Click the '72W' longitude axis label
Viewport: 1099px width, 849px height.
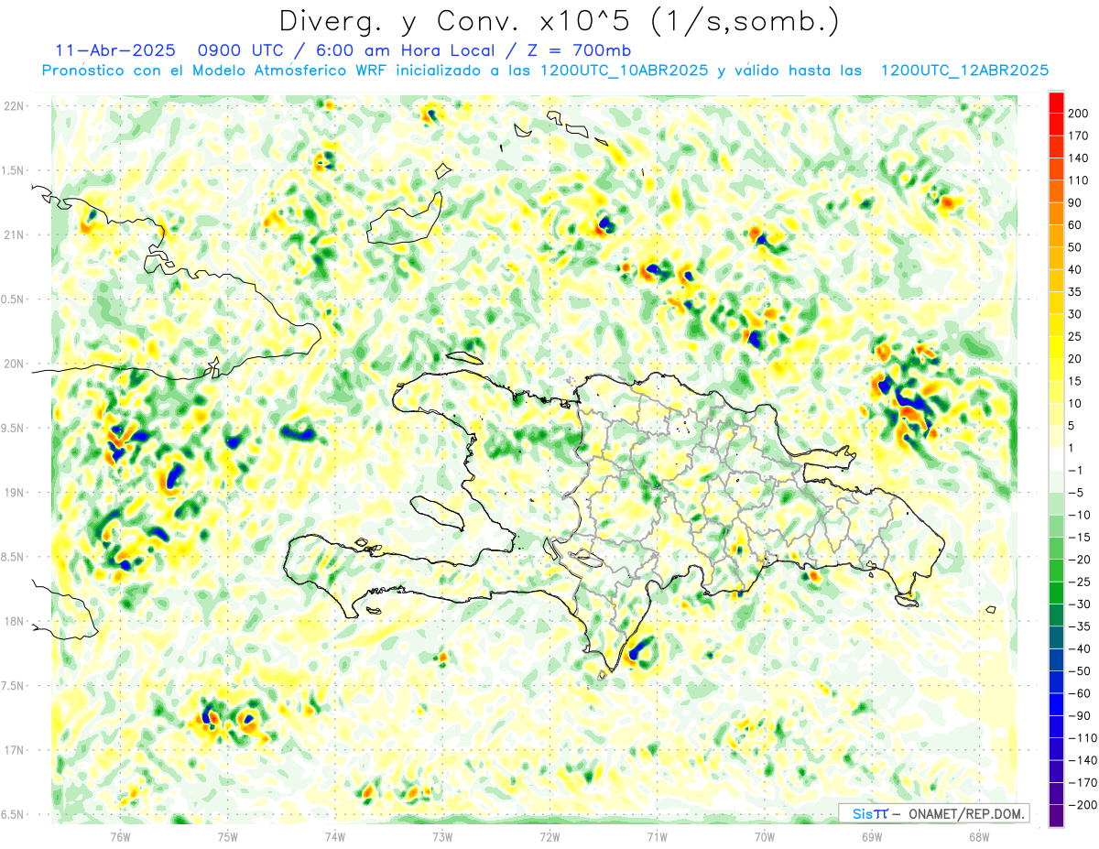[549, 837]
